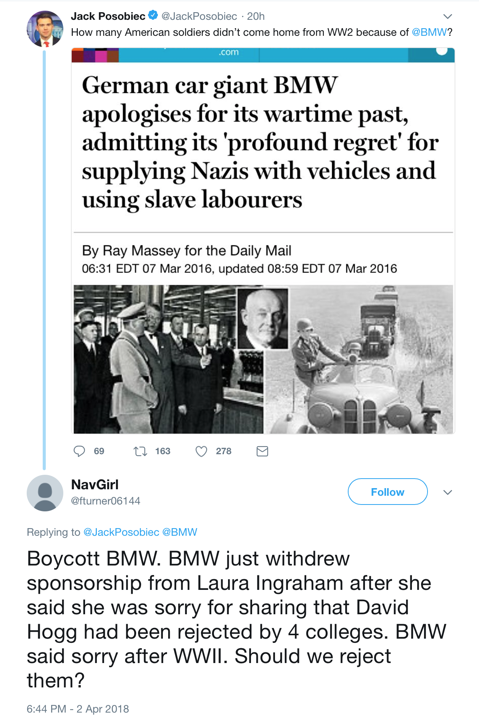Open Jack Posobiec's profile picture
479x724 pixels.
click(x=45, y=29)
